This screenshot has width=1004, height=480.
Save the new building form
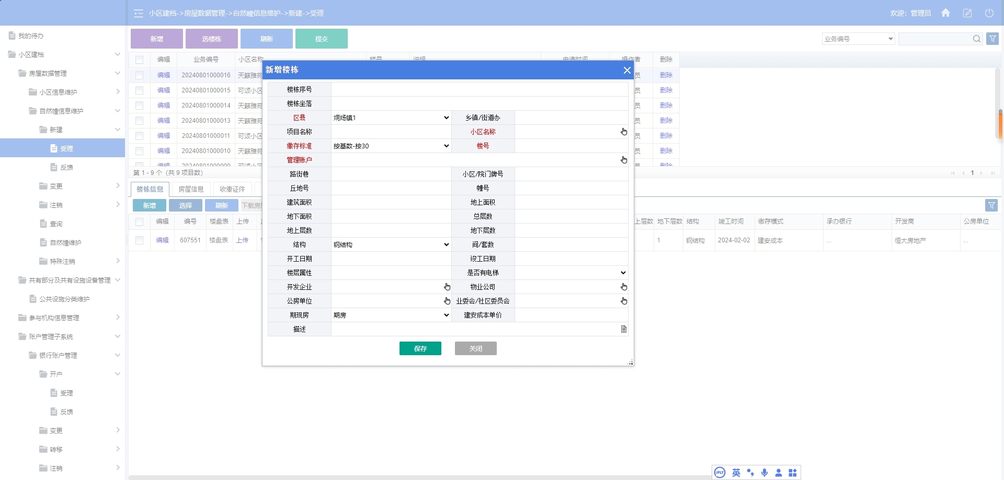[420, 348]
